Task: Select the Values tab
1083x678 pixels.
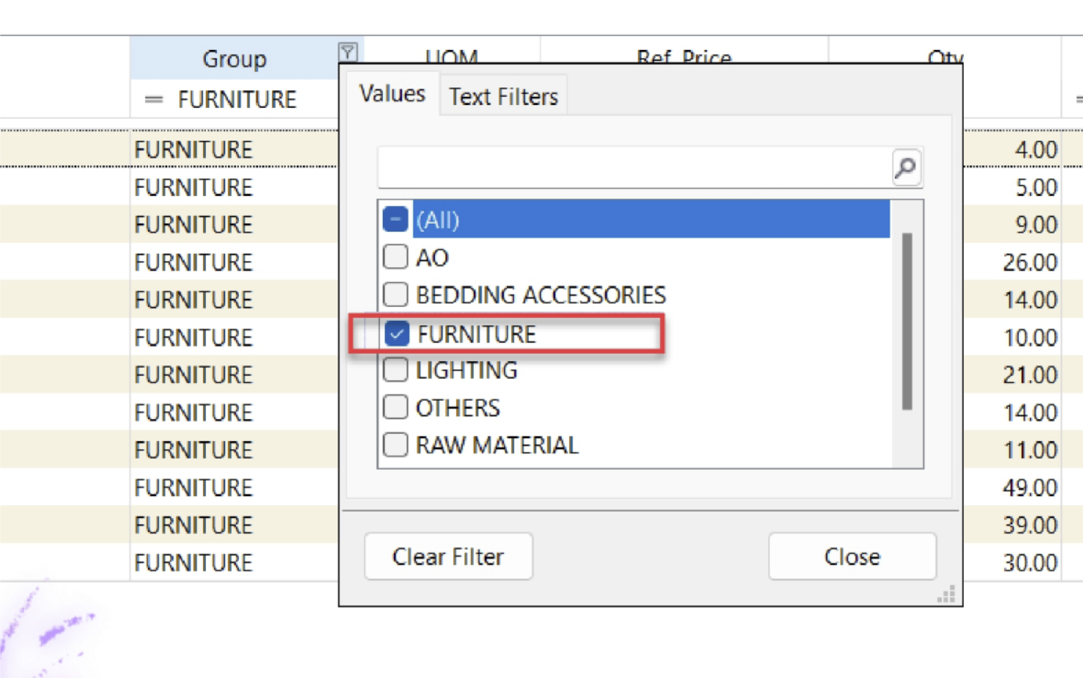Action: point(392,92)
